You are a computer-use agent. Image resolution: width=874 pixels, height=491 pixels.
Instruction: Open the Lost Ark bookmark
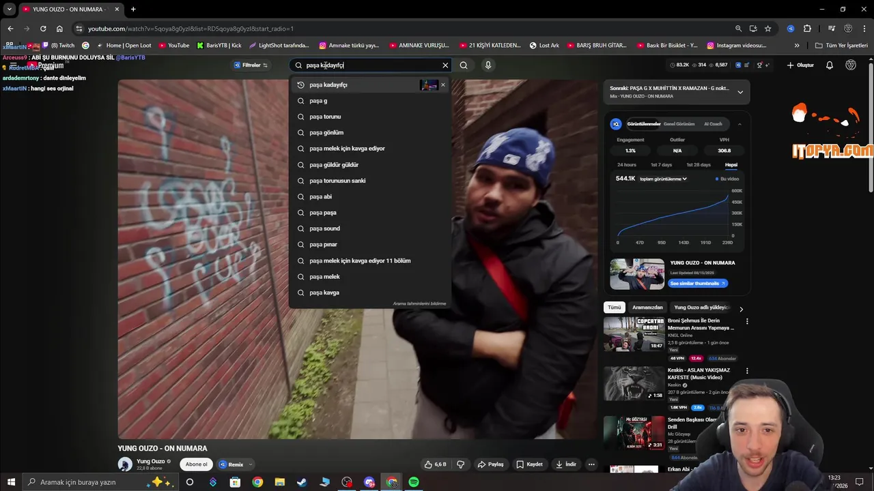544,46
